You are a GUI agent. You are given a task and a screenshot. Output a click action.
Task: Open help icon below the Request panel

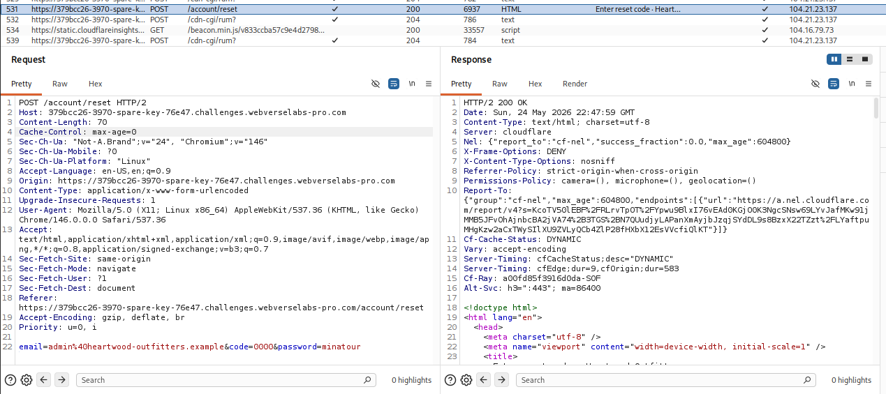(x=10, y=380)
